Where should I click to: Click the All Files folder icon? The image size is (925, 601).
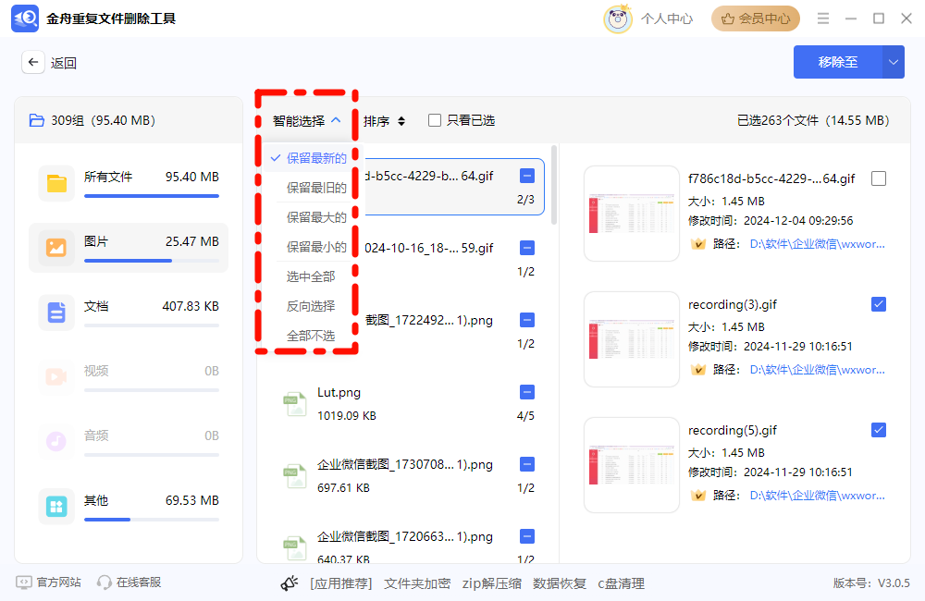coord(56,183)
